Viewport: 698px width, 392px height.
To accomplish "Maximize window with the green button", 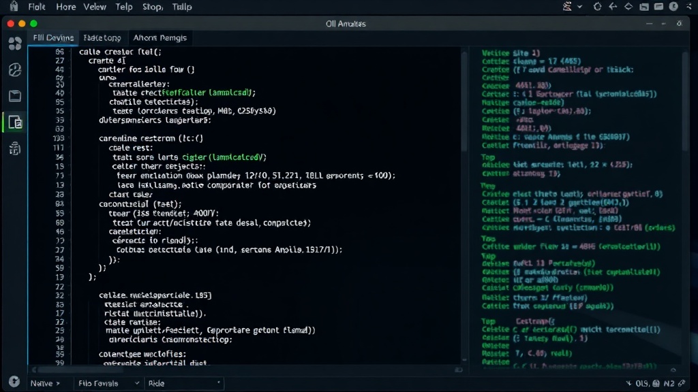I will [x=33, y=24].
